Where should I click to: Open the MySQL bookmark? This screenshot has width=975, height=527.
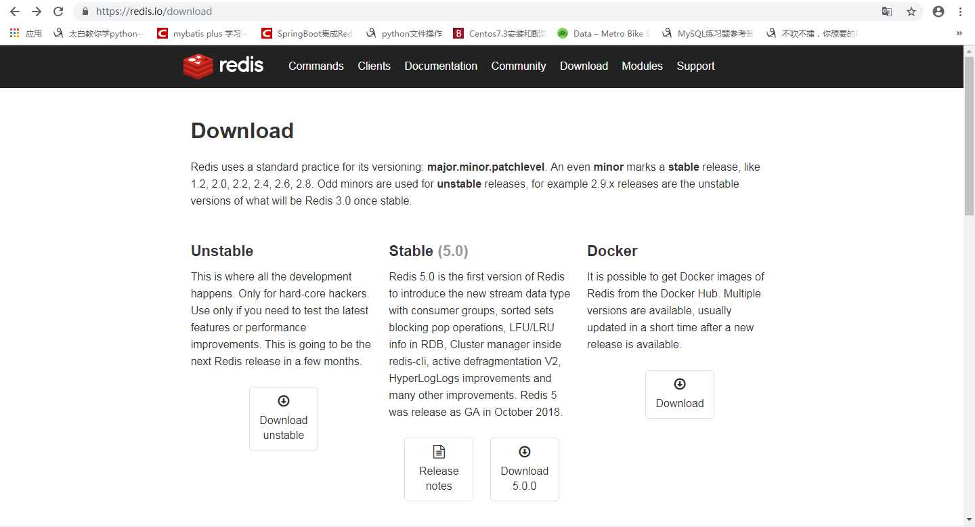tap(708, 33)
